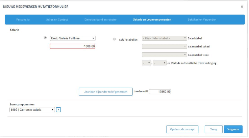Screen dimensions: 249x138
Task: Expand the Salaristabel schaal dropdown
Action: (165, 46)
